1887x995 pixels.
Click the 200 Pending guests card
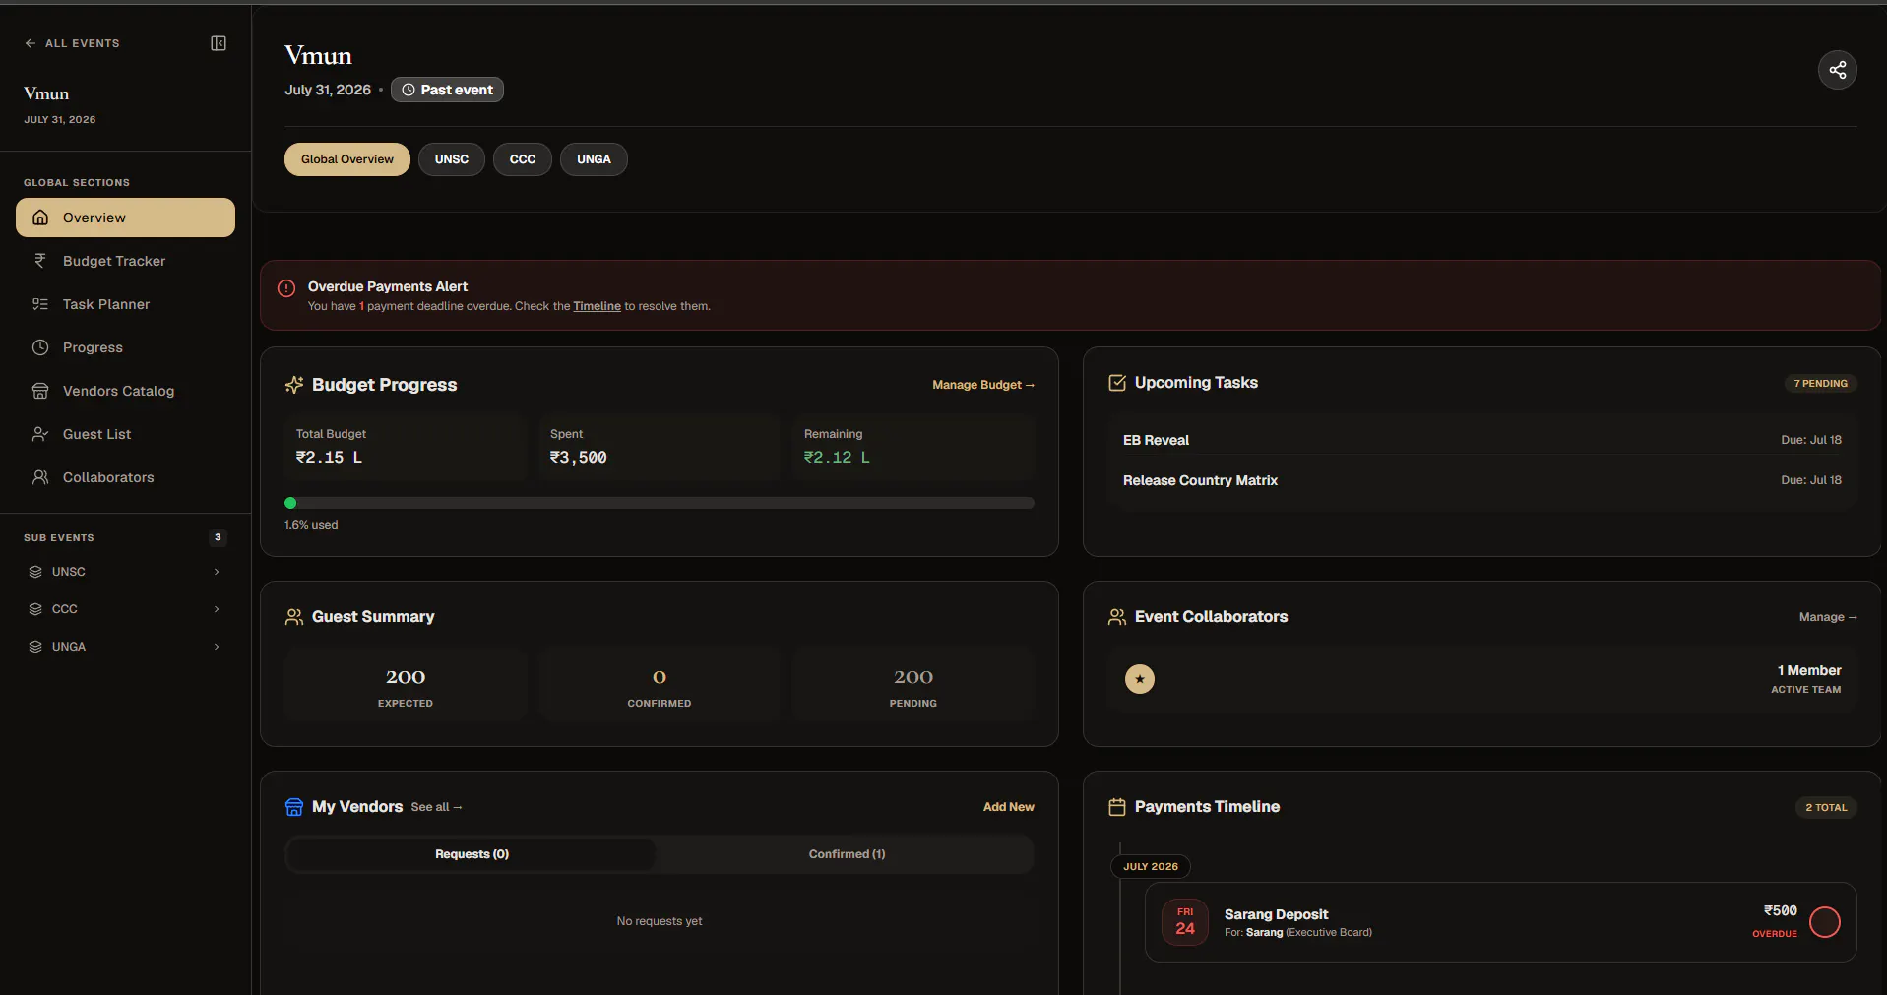pyautogui.click(x=913, y=685)
